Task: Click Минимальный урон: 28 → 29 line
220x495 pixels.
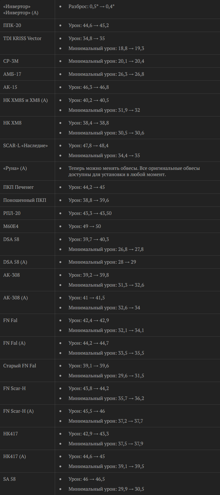Action: pyautogui.click(x=102, y=262)
